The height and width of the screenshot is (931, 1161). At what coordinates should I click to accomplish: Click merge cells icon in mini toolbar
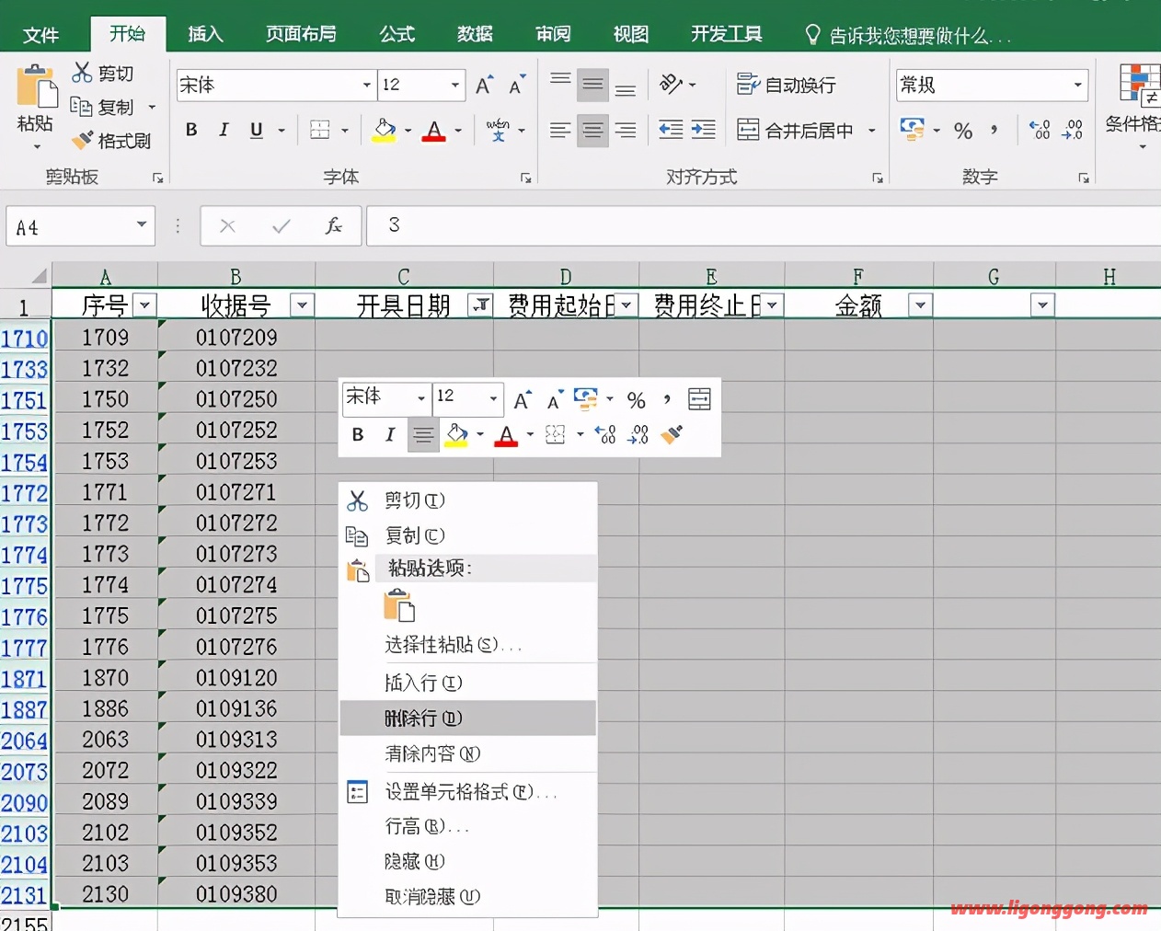[x=699, y=398]
